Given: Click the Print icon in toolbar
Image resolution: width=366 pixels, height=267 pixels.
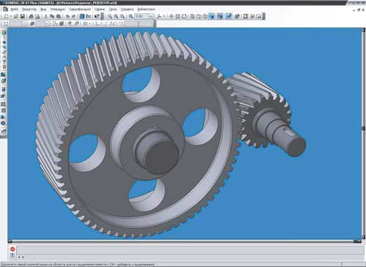Looking at the screenshot, I should [x=31, y=16].
